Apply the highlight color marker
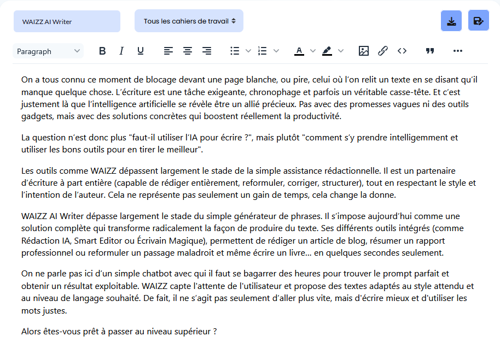 (x=327, y=51)
